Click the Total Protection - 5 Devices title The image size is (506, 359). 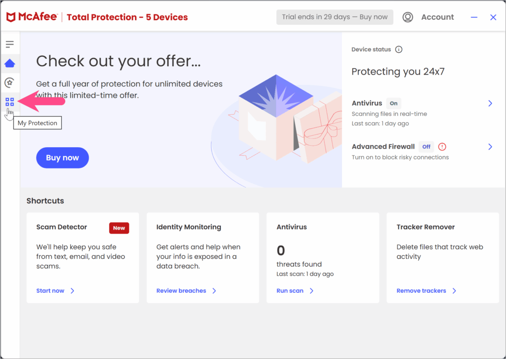(126, 17)
